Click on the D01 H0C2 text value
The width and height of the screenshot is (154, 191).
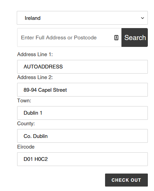pyautogui.click(x=36, y=159)
